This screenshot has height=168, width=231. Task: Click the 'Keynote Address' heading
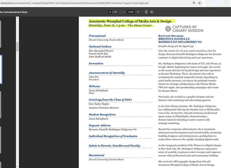click(100, 125)
